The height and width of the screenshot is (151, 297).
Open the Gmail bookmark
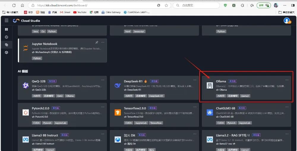coord(65,12)
